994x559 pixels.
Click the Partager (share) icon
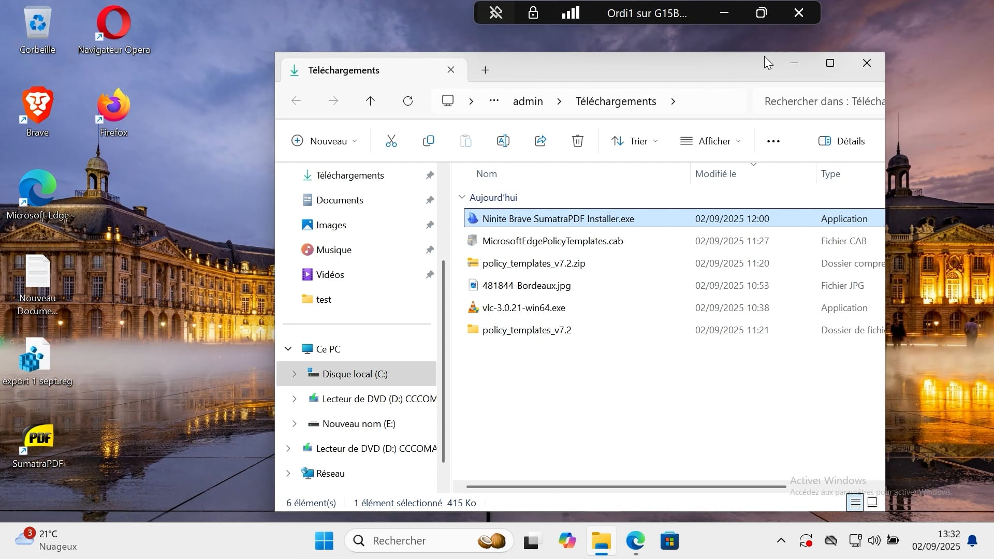(540, 140)
